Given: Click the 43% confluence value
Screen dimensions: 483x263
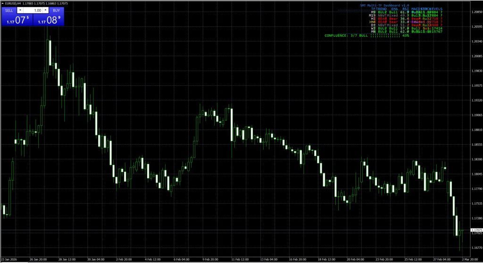Looking at the screenshot, I should (405, 36).
